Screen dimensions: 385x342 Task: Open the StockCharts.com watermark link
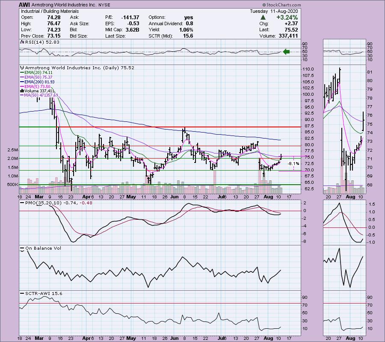281,5
